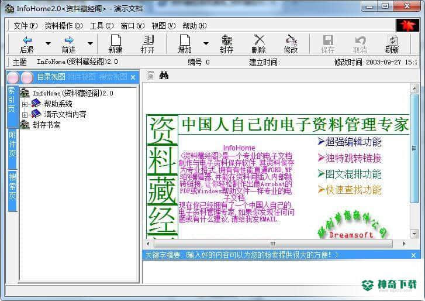Switch to the 附件视图 tab
This screenshot has height=301, width=425.
[x=81, y=77]
